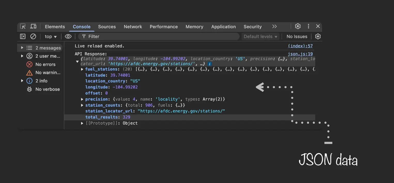This screenshot has width=394, height=183.
Task: Select the No errors sidebar filter
Action: (45, 64)
